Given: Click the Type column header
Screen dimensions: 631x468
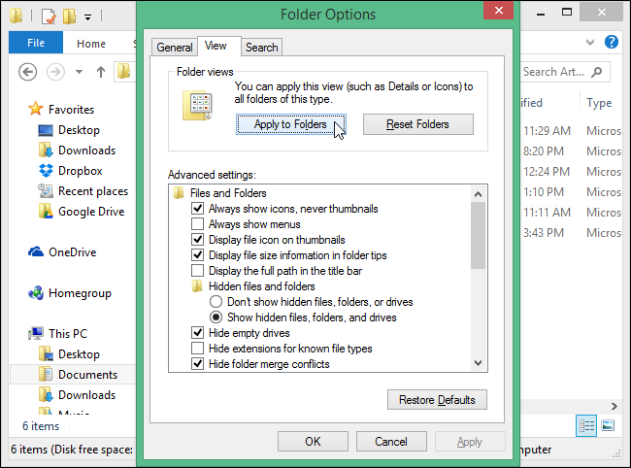Looking at the screenshot, I should click(x=599, y=103).
